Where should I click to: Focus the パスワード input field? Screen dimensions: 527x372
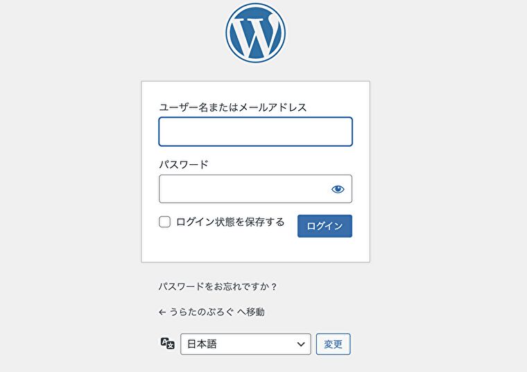click(x=255, y=189)
